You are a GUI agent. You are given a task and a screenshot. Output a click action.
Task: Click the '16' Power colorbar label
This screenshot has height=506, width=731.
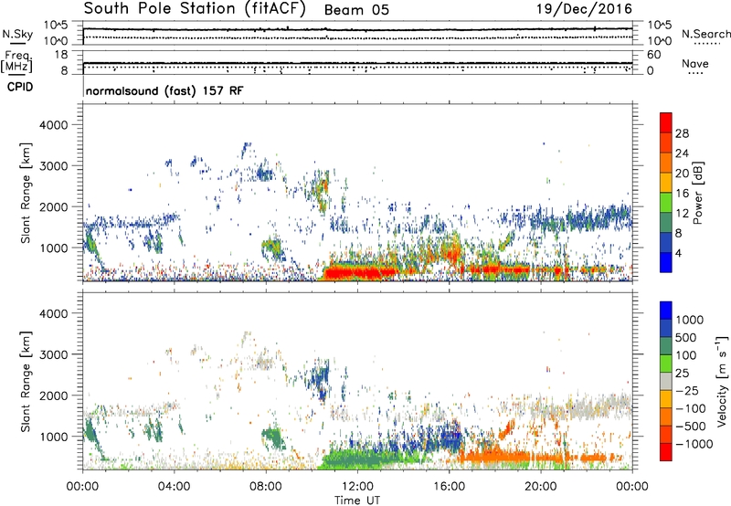click(x=682, y=194)
